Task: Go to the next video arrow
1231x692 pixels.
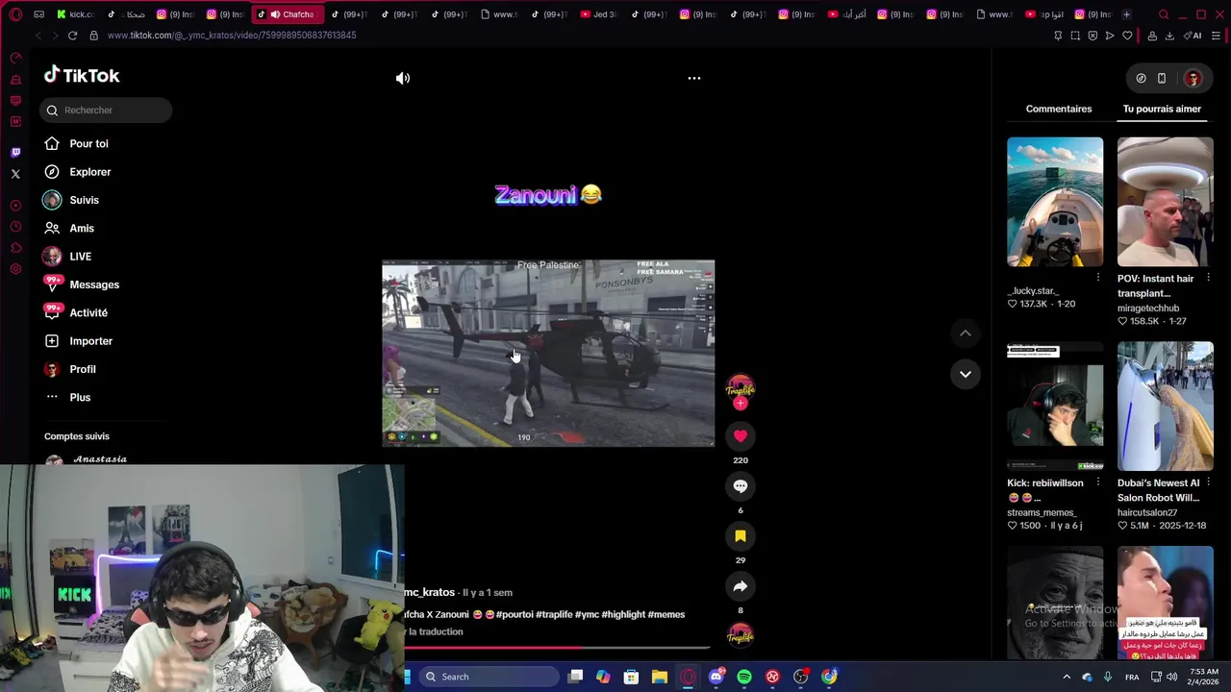Action: coord(966,374)
